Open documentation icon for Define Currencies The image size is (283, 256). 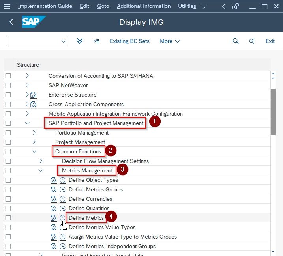point(53,199)
